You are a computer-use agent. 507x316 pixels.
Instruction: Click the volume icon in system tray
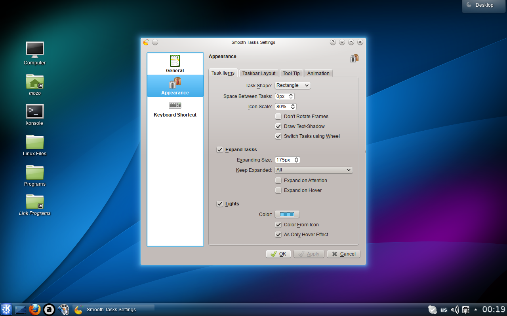[455, 310]
